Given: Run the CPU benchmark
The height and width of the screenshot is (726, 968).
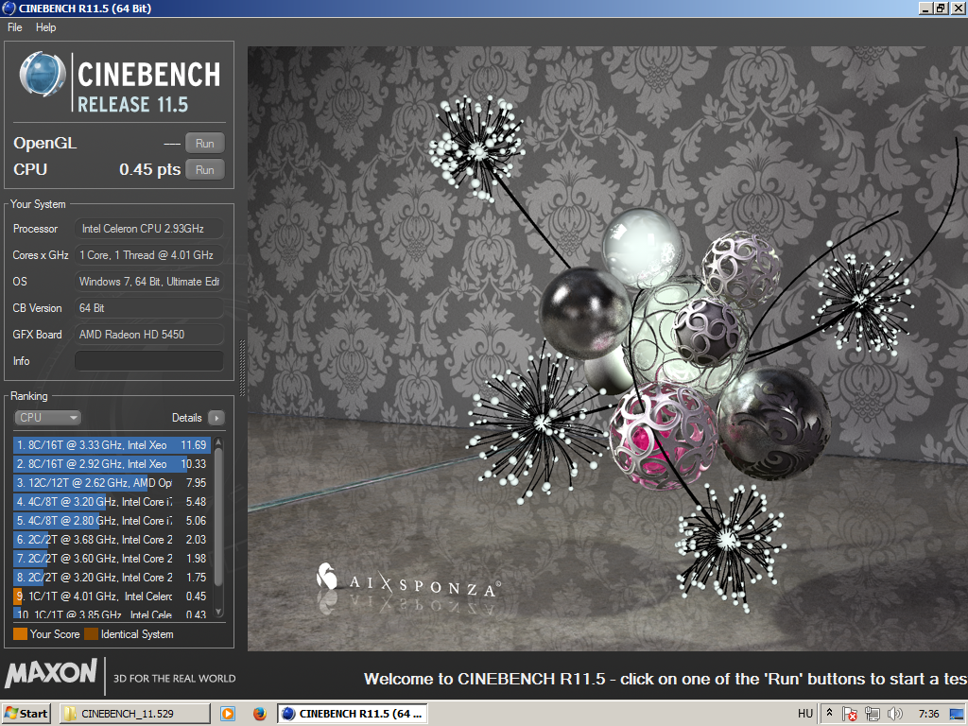Looking at the screenshot, I should [x=205, y=170].
